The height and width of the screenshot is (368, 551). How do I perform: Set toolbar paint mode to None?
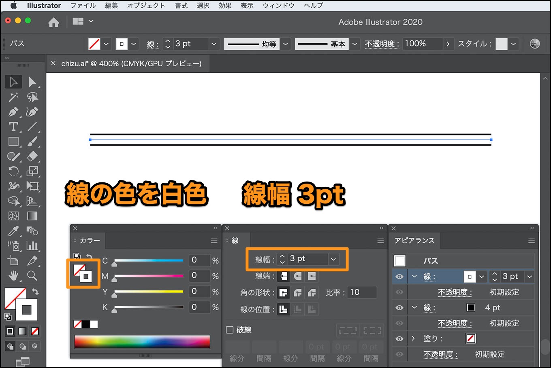tap(35, 332)
